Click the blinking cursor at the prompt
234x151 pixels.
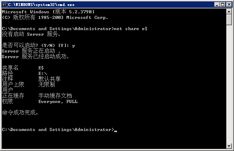click(116, 131)
